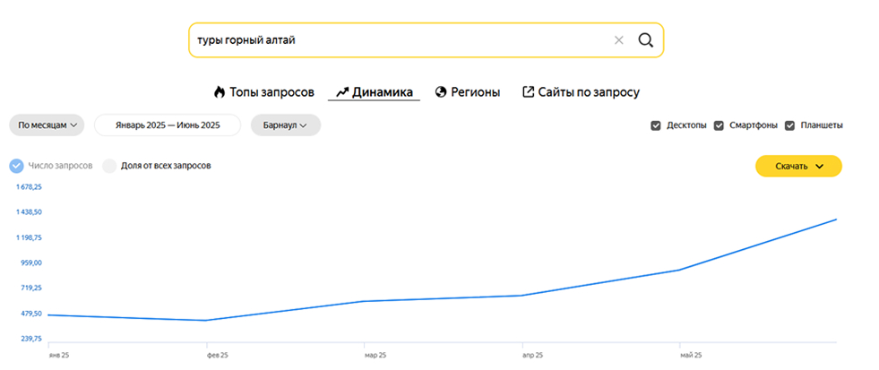The width and height of the screenshot is (879, 370).
Task: Click the globe icon for Регионы
Action: [441, 92]
